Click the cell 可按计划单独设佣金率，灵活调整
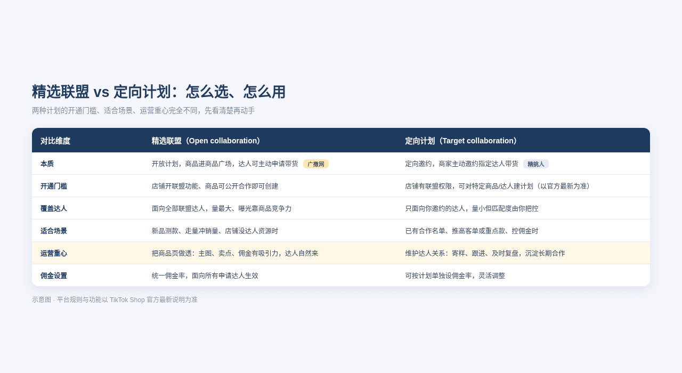Screen dimensions: 682x373 pos(456,275)
